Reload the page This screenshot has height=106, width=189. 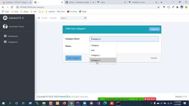12,7
